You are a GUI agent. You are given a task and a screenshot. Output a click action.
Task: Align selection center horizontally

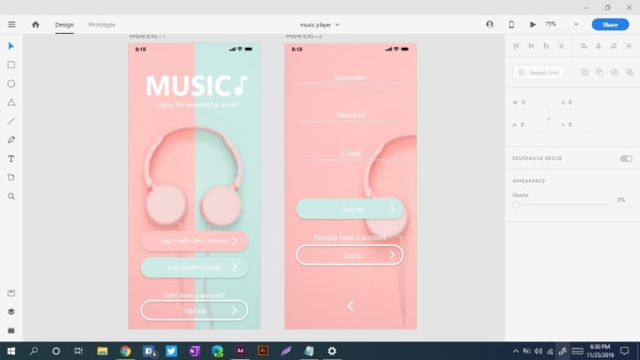[x=599, y=46]
